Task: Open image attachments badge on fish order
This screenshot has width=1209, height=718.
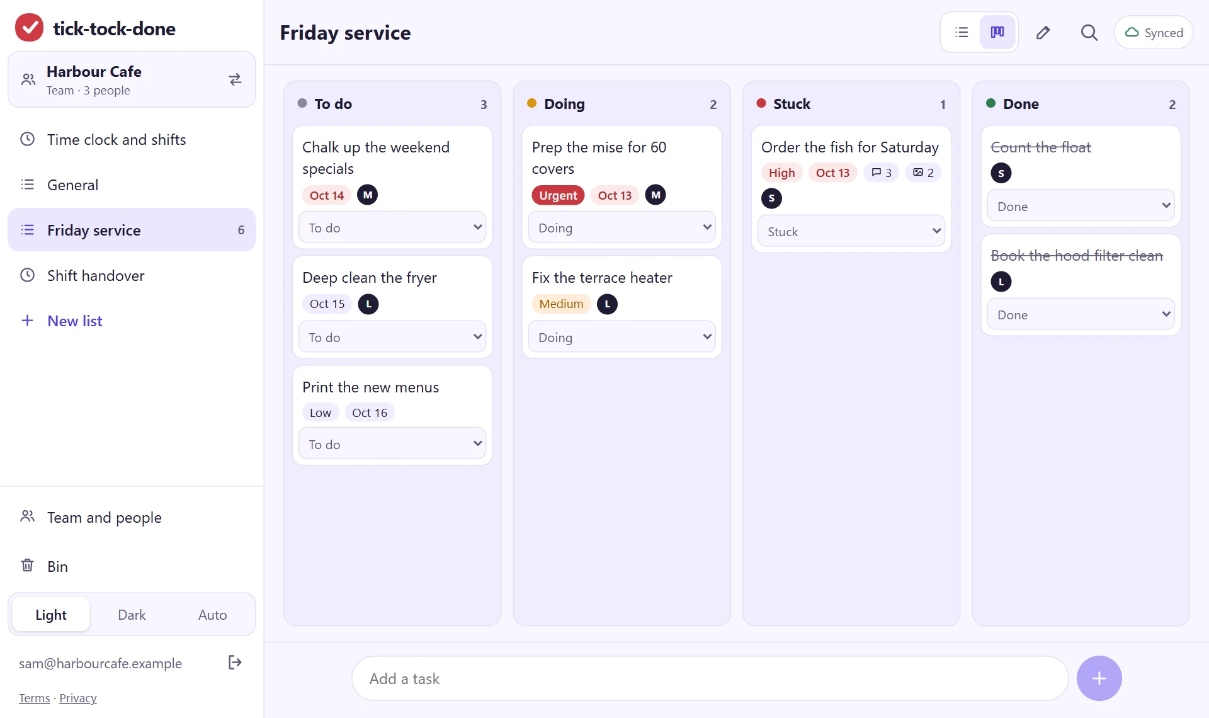Action: click(x=924, y=173)
